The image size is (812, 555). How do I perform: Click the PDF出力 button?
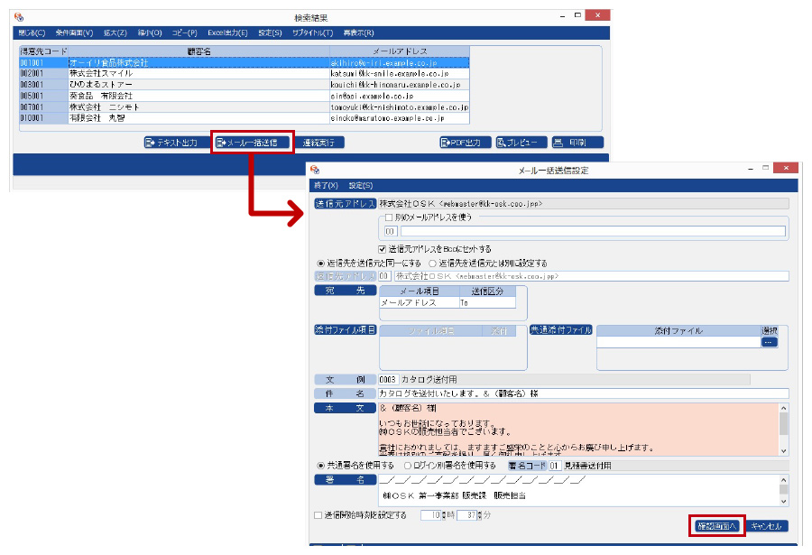(465, 143)
